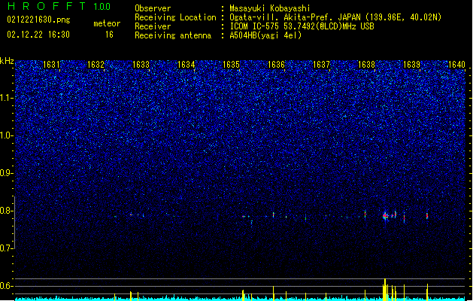Click the 0.6 kHz frequency axis label
Image resolution: width=473 pixels, height=301 pixels.
point(6,286)
